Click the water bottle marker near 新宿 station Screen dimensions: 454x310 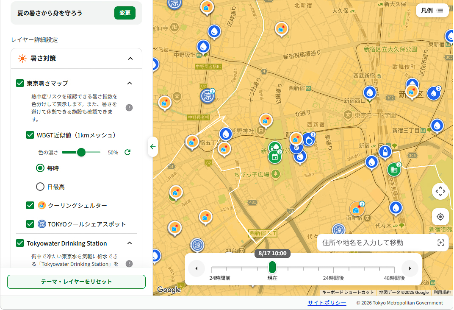click(x=385, y=151)
